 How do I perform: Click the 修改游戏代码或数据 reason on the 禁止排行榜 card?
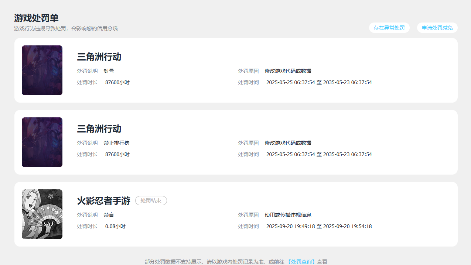[x=288, y=143]
